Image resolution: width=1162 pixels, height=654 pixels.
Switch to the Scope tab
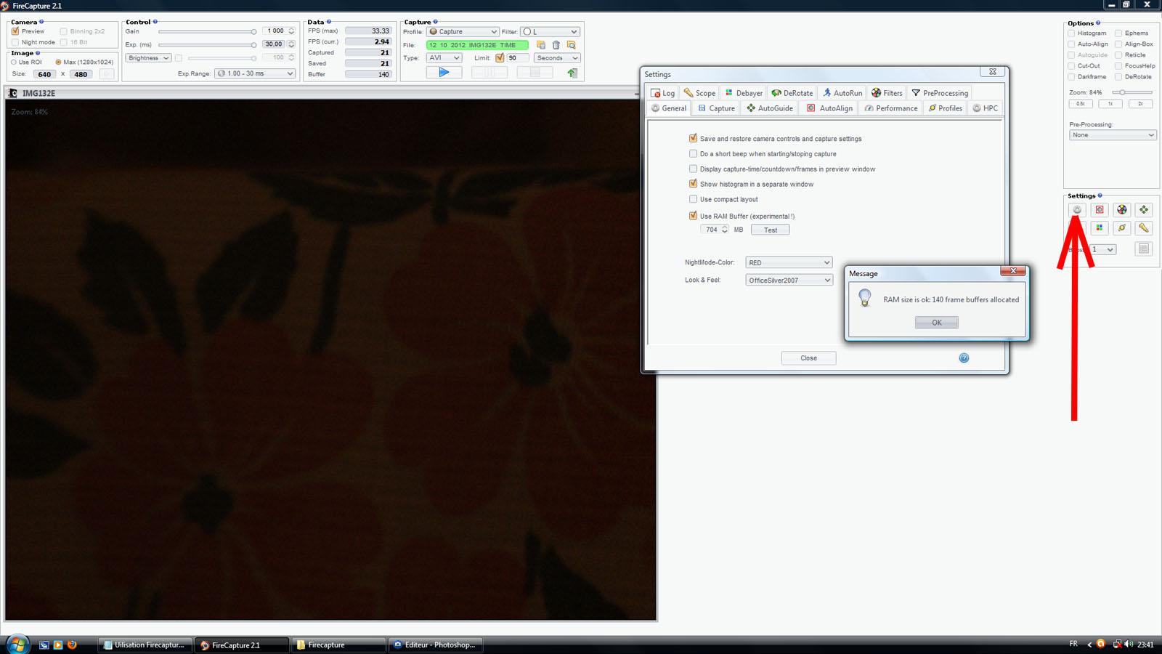tap(699, 93)
